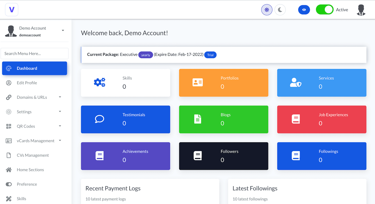The height and width of the screenshot is (204, 375).
Task: Go to CVs Management menu item
Action: [33, 155]
